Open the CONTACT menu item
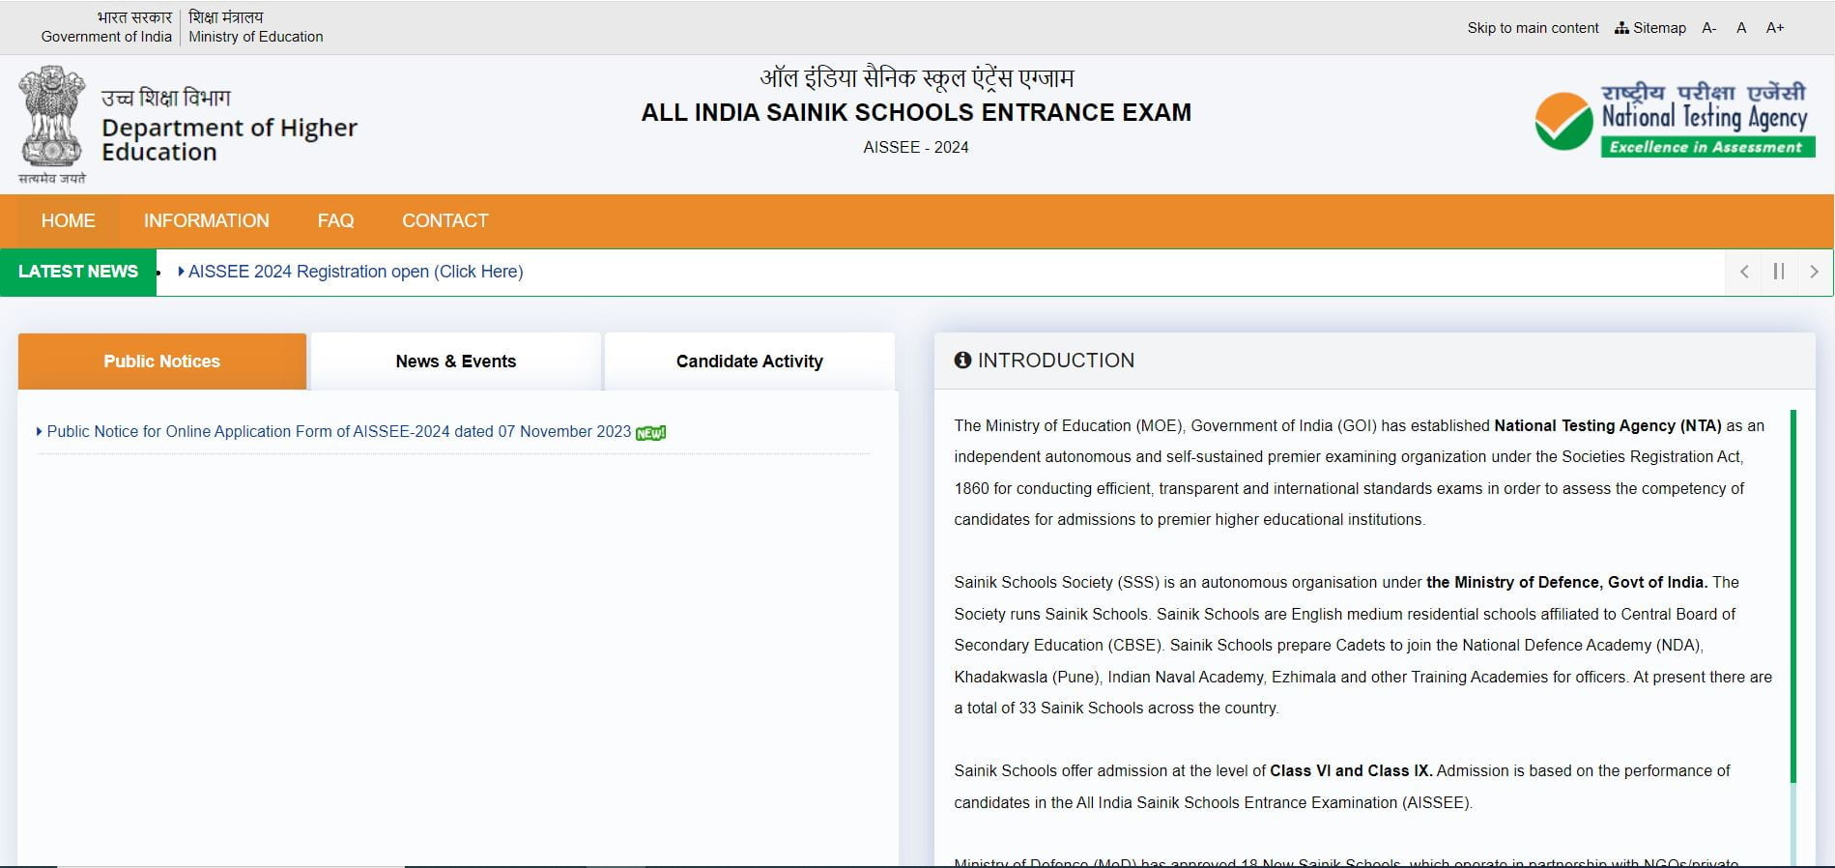Screen dimensions: 1835x868 tap(445, 220)
